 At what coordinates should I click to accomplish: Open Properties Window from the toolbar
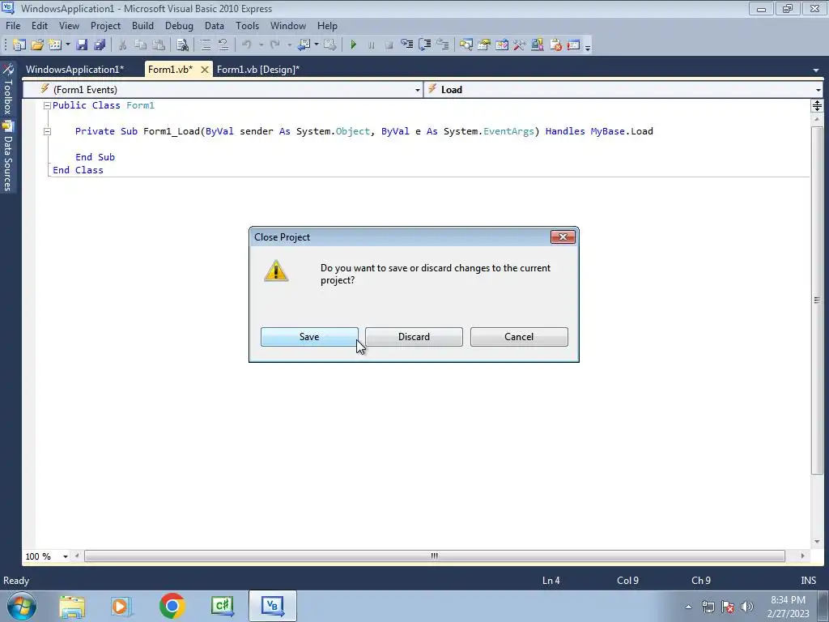[484, 45]
